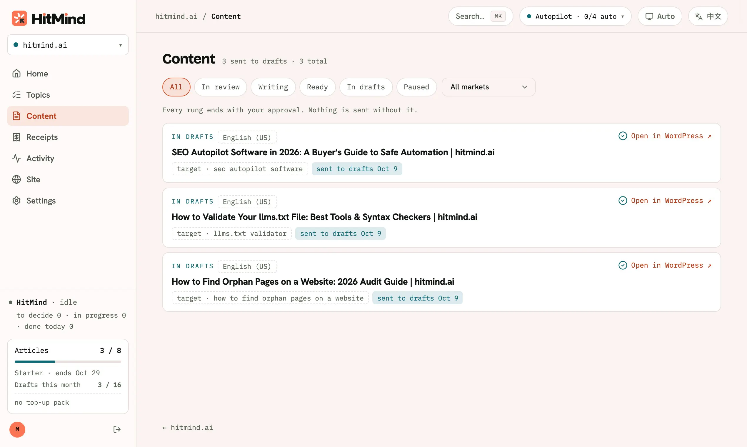The height and width of the screenshot is (447, 747).
Task: Open the hitmind.ai site selector
Action: click(x=68, y=45)
